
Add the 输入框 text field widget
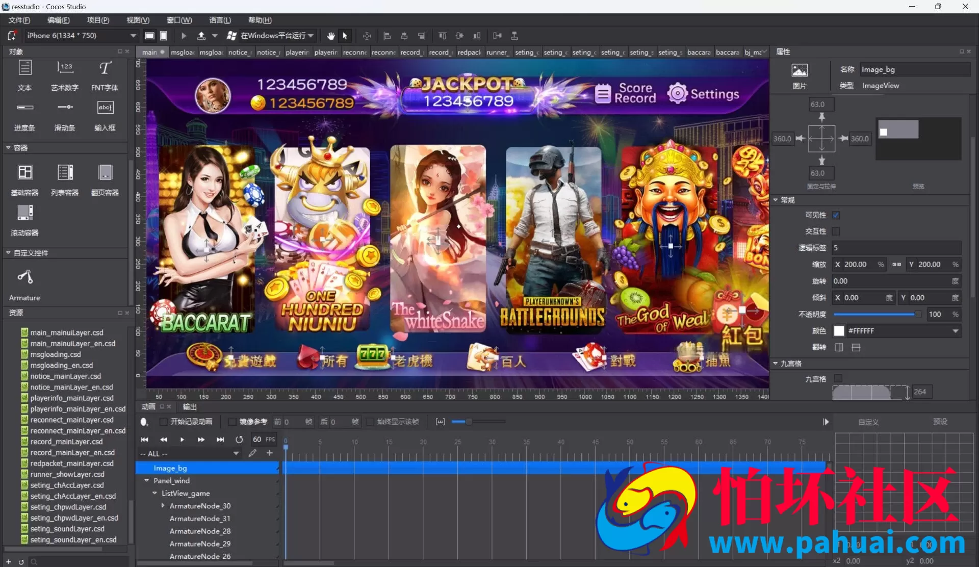[x=105, y=116]
